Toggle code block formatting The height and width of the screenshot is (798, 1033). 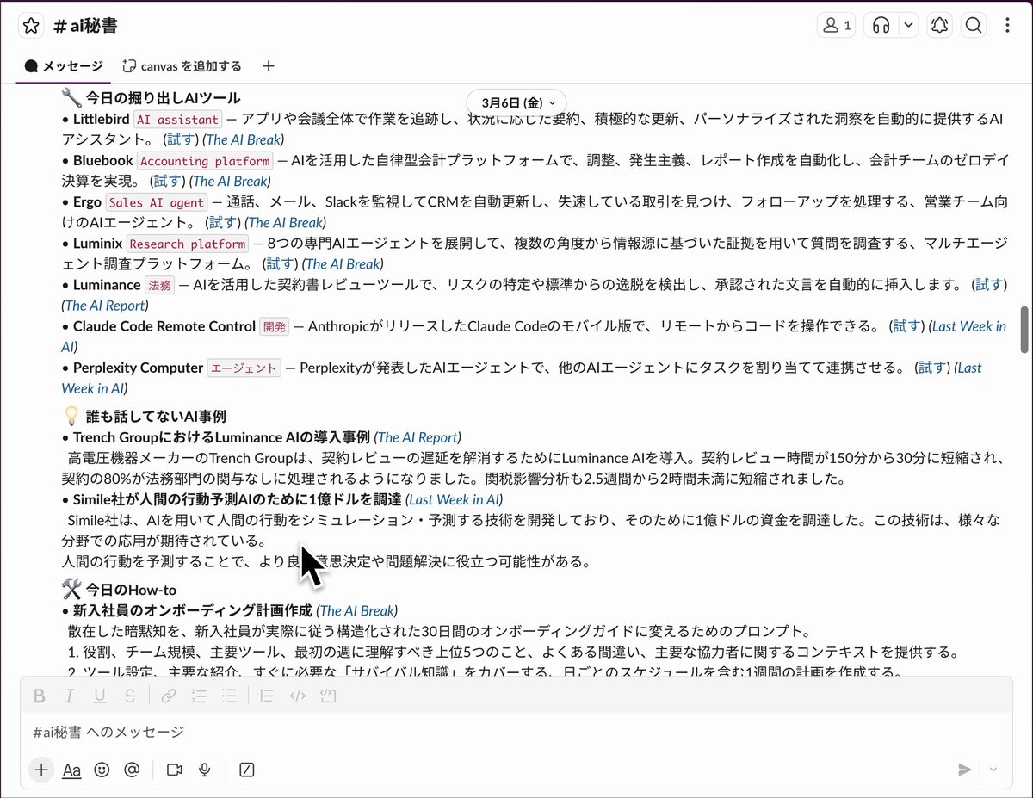point(328,696)
